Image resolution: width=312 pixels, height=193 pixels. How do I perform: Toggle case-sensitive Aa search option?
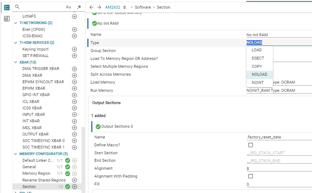68,7
